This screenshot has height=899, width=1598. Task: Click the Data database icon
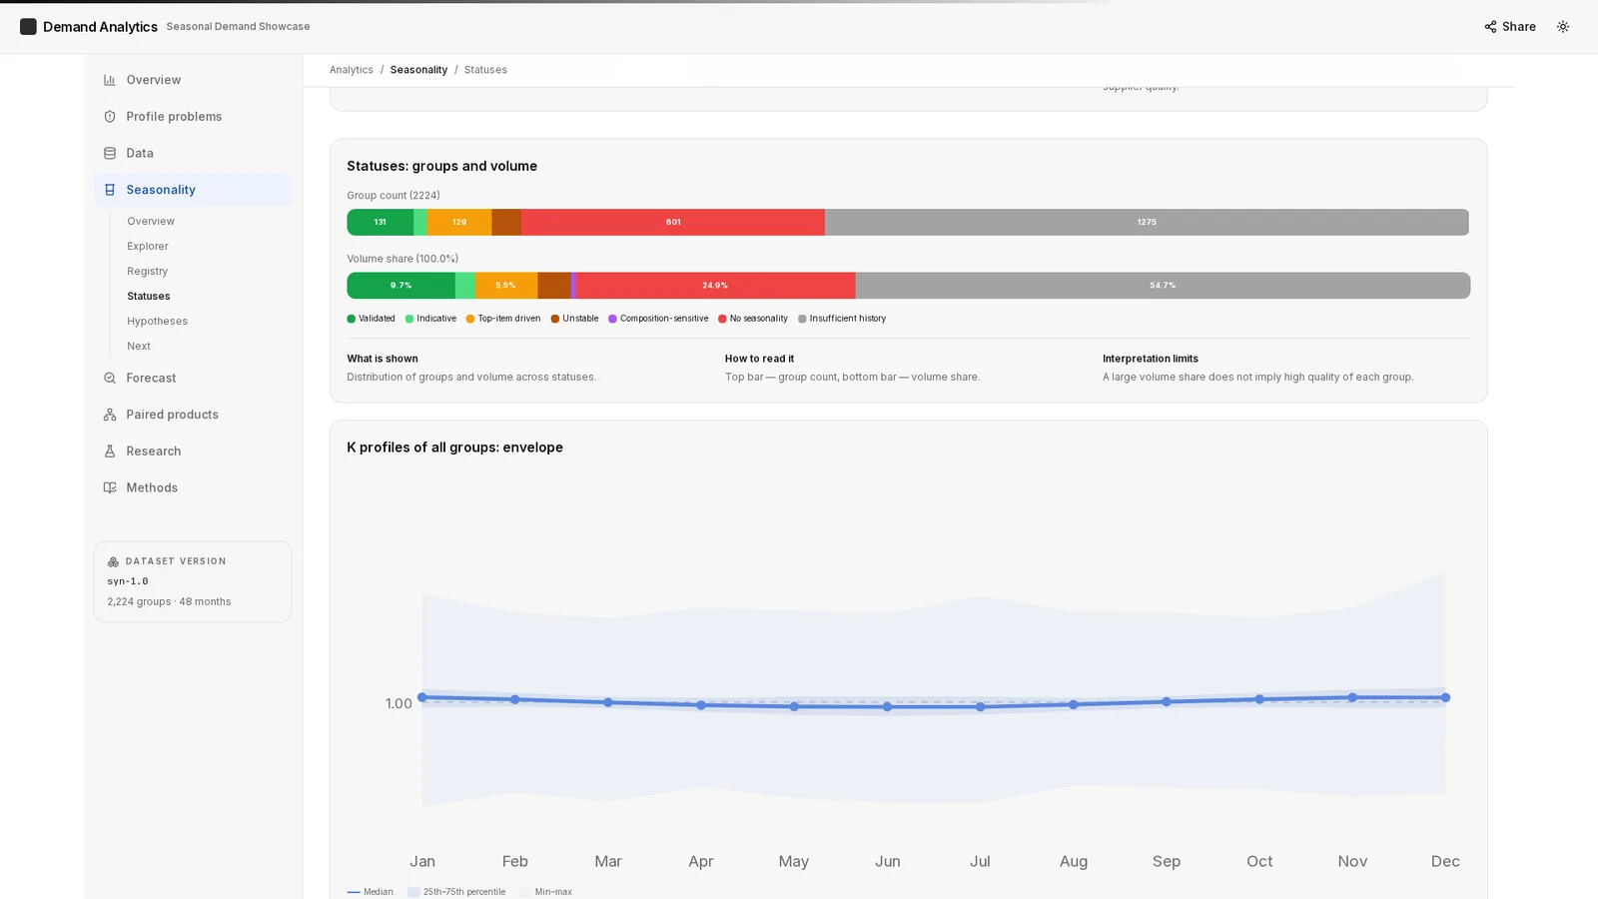point(110,153)
